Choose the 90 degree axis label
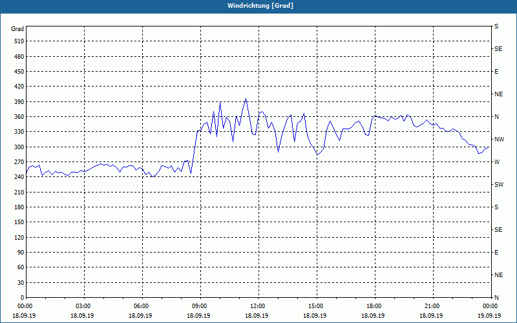The height and width of the screenshot is (323, 517). click(21, 253)
